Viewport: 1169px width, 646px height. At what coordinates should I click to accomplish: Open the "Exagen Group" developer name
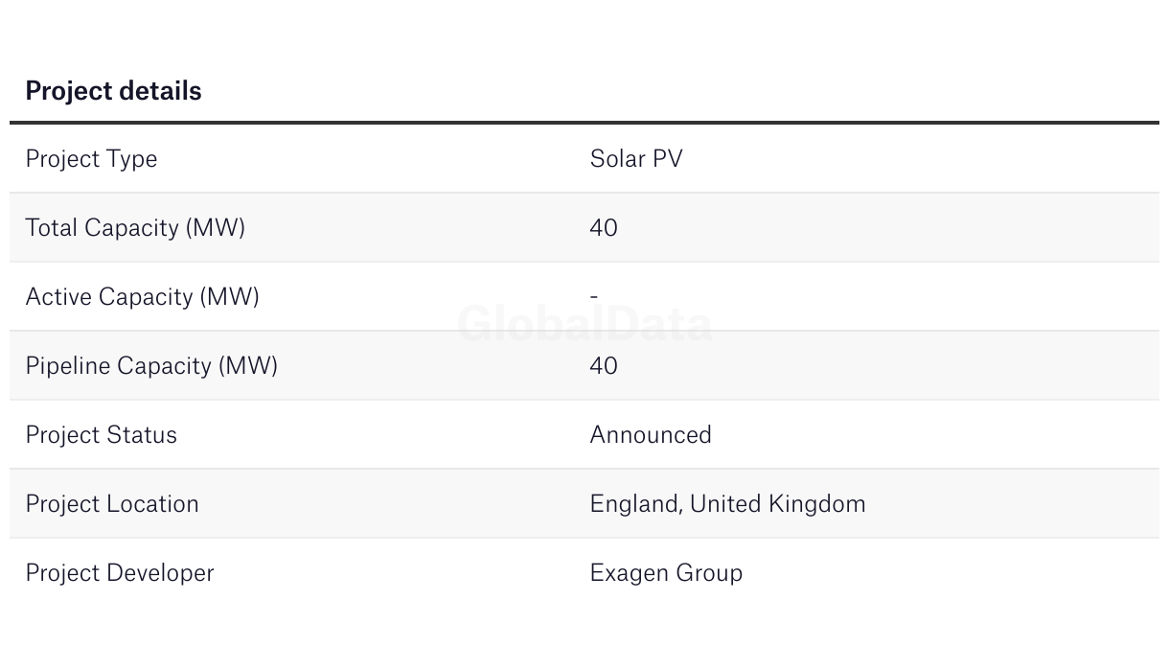point(666,573)
